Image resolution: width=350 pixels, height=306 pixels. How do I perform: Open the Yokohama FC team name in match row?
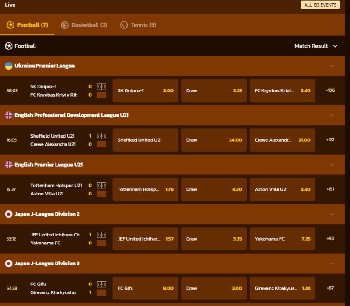(45, 243)
